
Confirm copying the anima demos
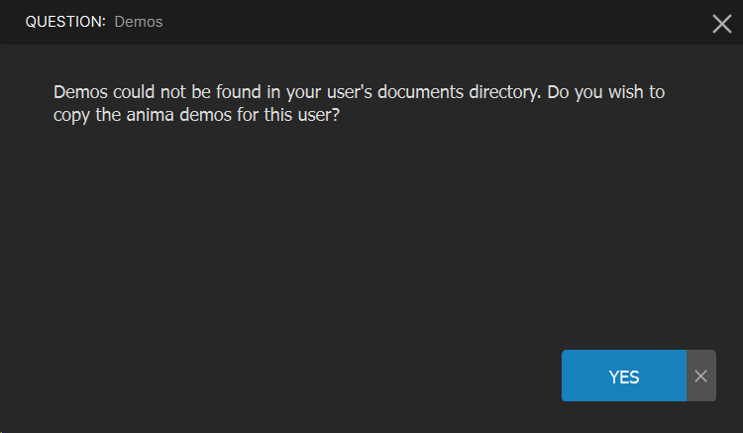[x=623, y=376]
